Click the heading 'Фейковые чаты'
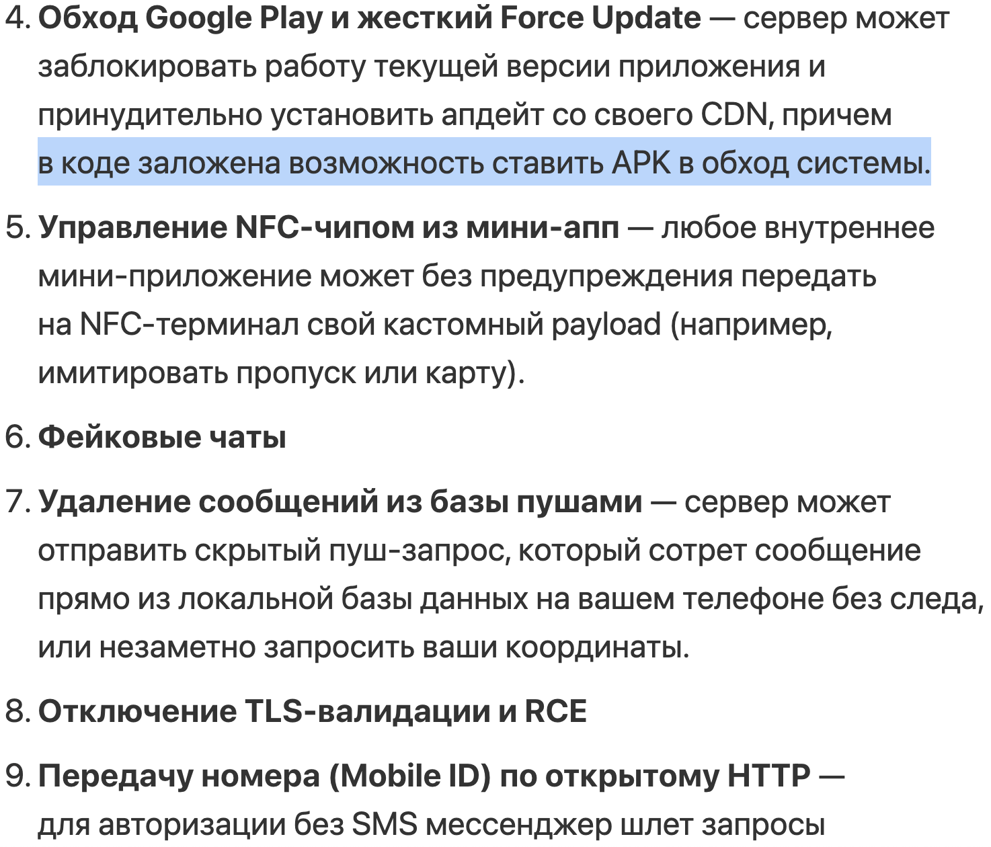Screen dimensions: 991x847 point(163,438)
